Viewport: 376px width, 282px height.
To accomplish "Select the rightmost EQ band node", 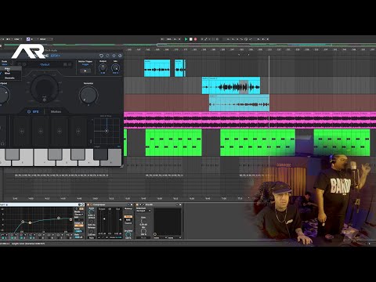I will pos(70,219).
